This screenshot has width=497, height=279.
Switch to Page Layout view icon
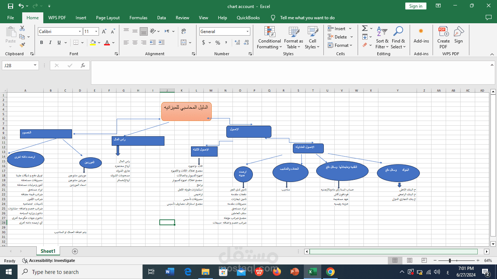(410, 260)
